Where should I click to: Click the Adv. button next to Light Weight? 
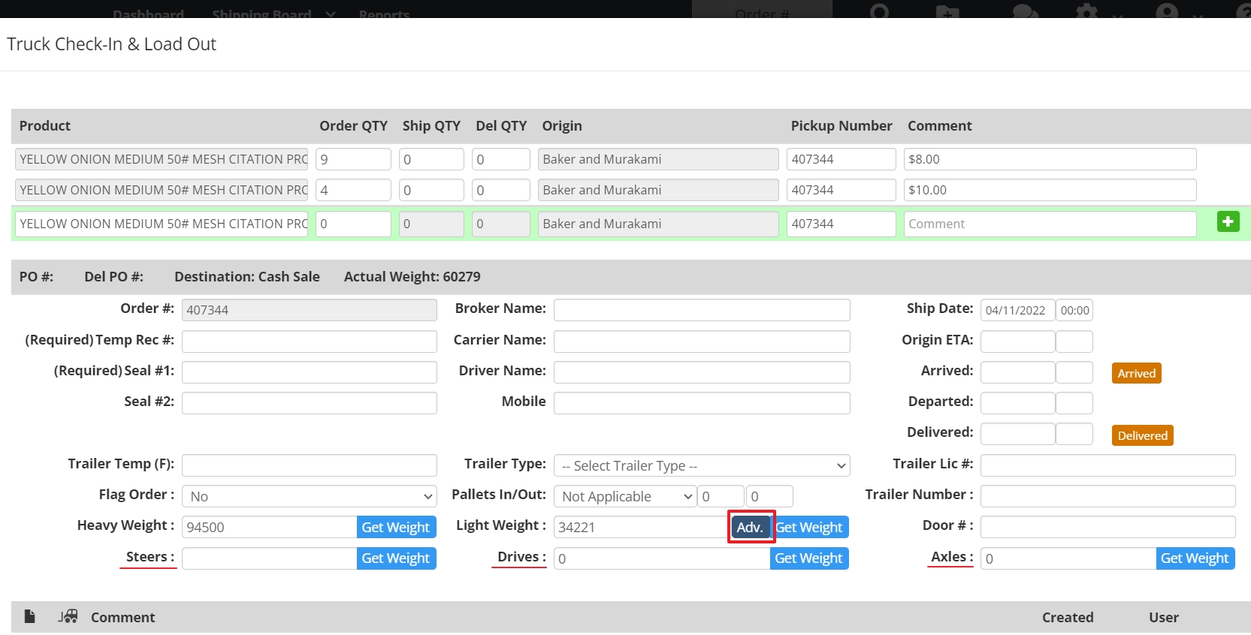click(x=750, y=527)
